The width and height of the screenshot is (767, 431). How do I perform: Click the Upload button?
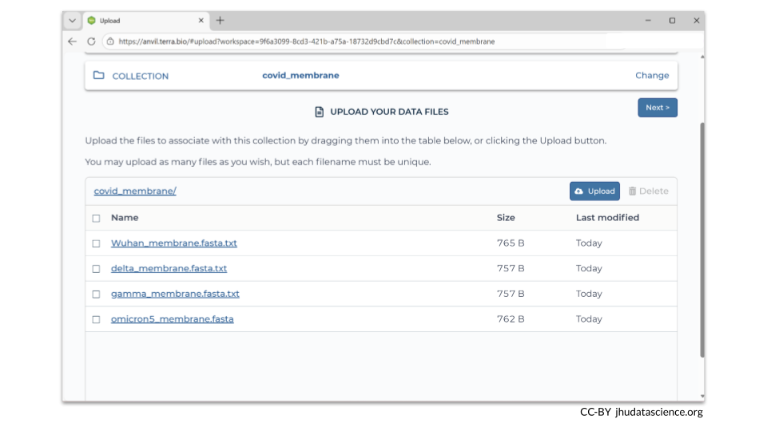pos(594,191)
